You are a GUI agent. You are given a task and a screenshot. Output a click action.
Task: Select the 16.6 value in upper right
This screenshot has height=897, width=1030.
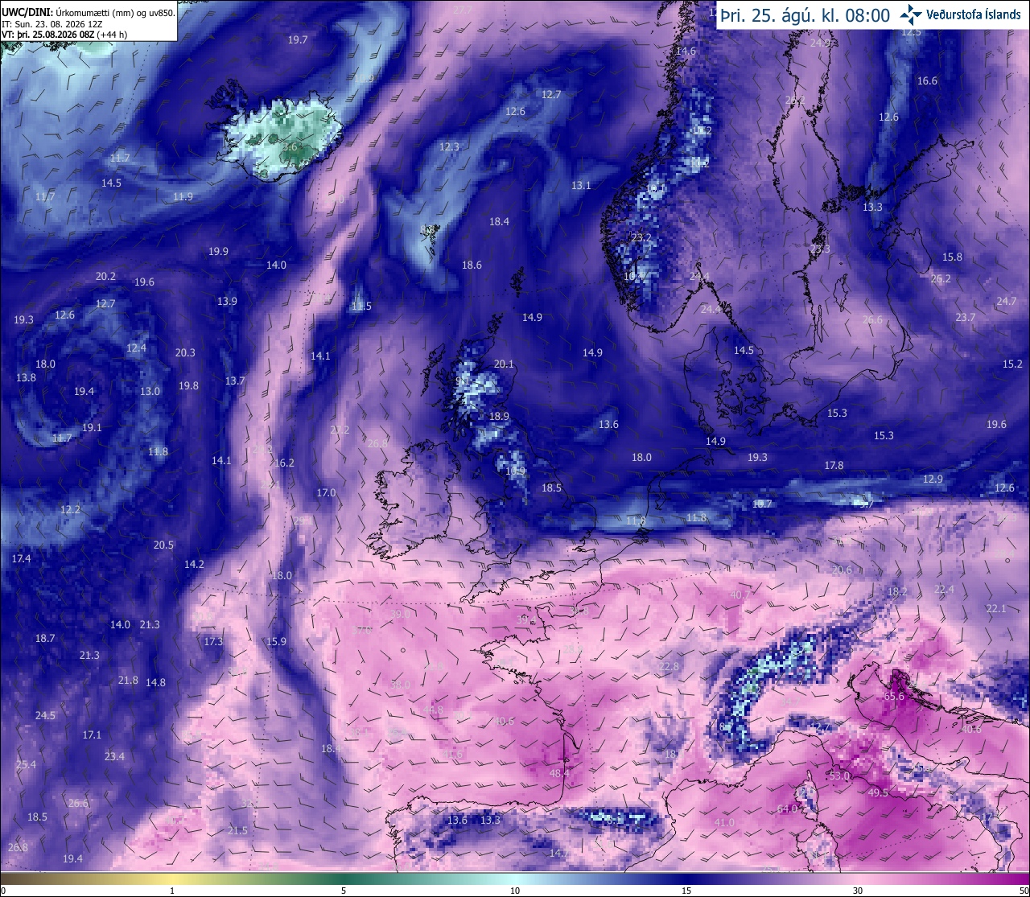coord(927,81)
